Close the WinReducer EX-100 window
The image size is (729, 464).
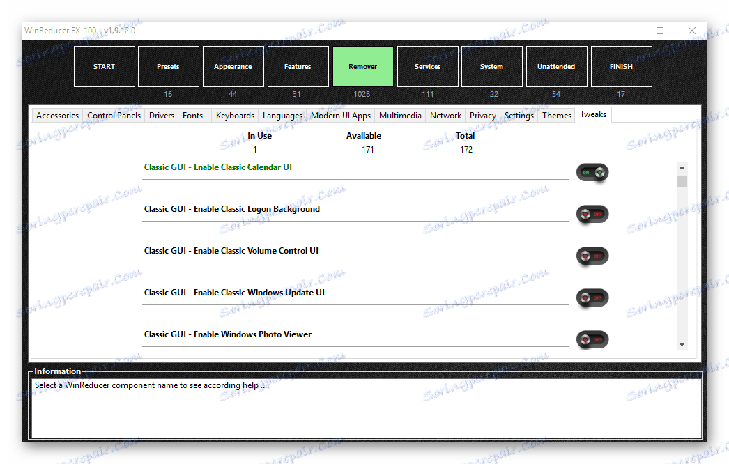692,31
